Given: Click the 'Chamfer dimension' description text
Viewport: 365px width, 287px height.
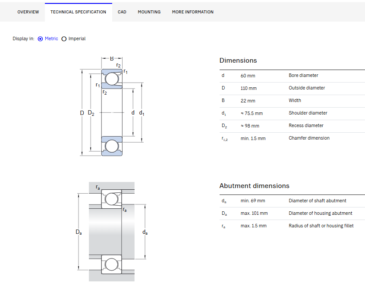Looking at the screenshot, I should pos(309,138).
